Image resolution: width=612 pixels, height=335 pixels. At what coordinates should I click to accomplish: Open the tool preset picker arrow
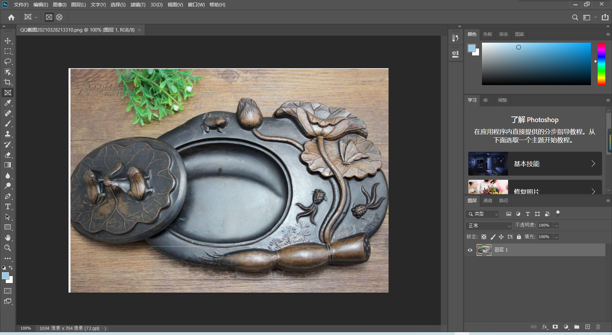click(36, 17)
